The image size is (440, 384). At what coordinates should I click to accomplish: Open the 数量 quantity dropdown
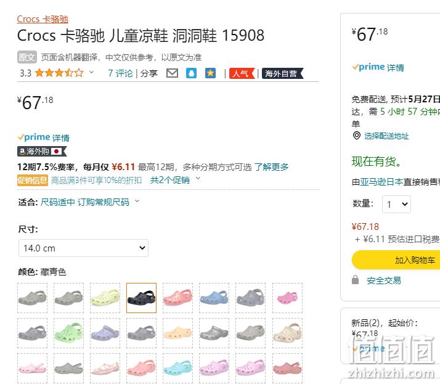coord(396,204)
